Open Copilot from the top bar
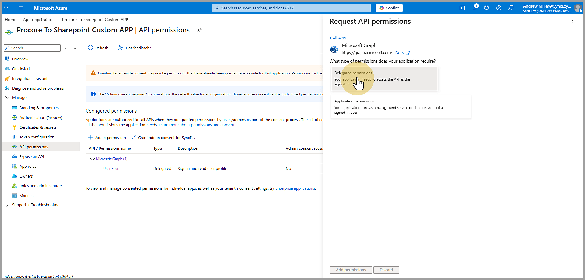This screenshot has height=280, width=585. point(389,8)
